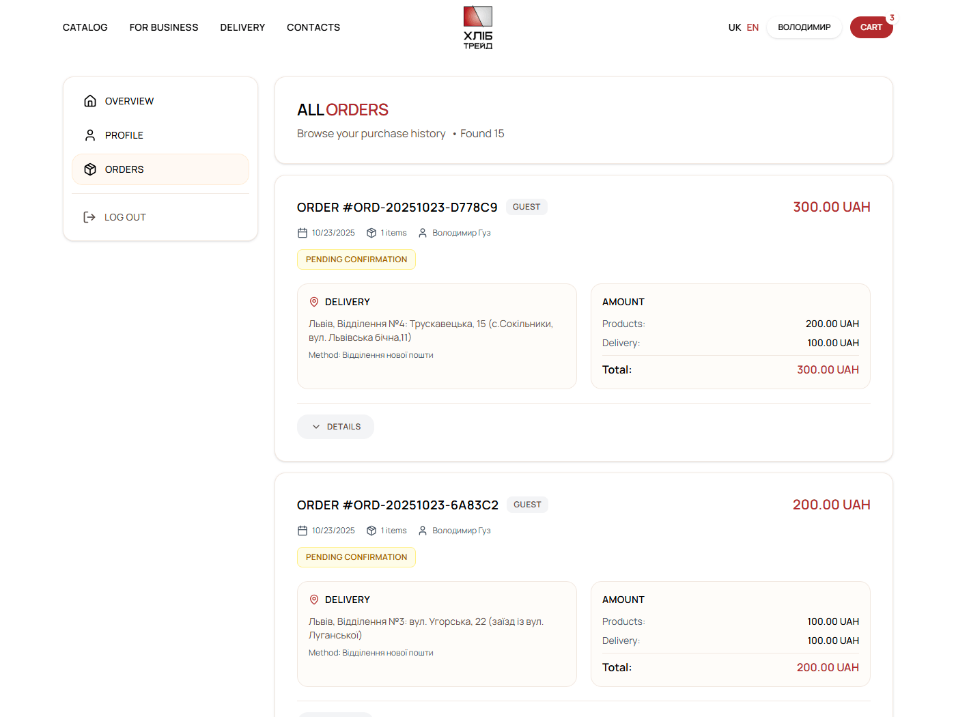
Task: Go to CONTACTS section
Action: click(313, 27)
